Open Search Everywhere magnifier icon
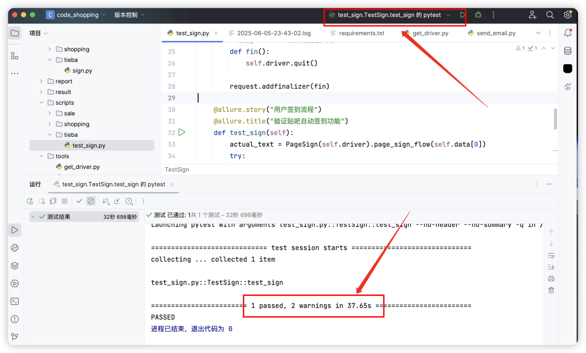Viewport: 586px width, 353px height. pos(550,15)
